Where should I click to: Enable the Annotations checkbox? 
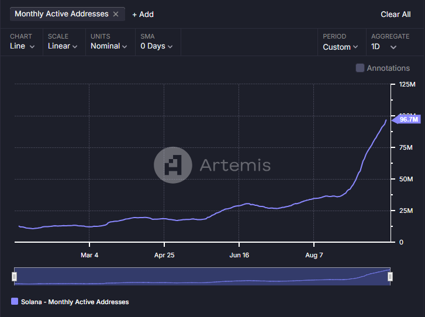coord(360,68)
